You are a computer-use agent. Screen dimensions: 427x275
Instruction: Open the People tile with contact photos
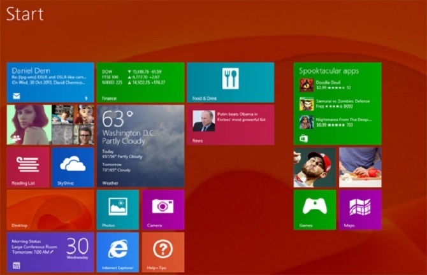point(50,125)
